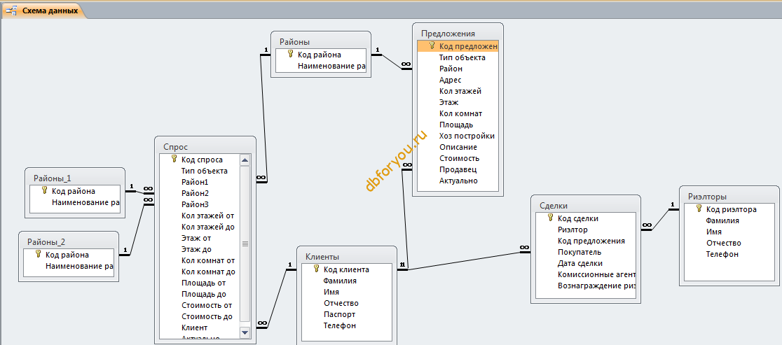Select the Клиенты table title
782x345 pixels.
(322, 257)
